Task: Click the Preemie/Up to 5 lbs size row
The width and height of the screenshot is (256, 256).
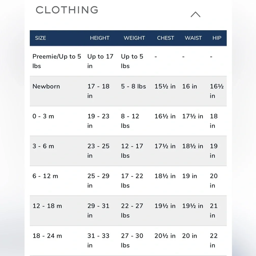Action: tap(128, 61)
